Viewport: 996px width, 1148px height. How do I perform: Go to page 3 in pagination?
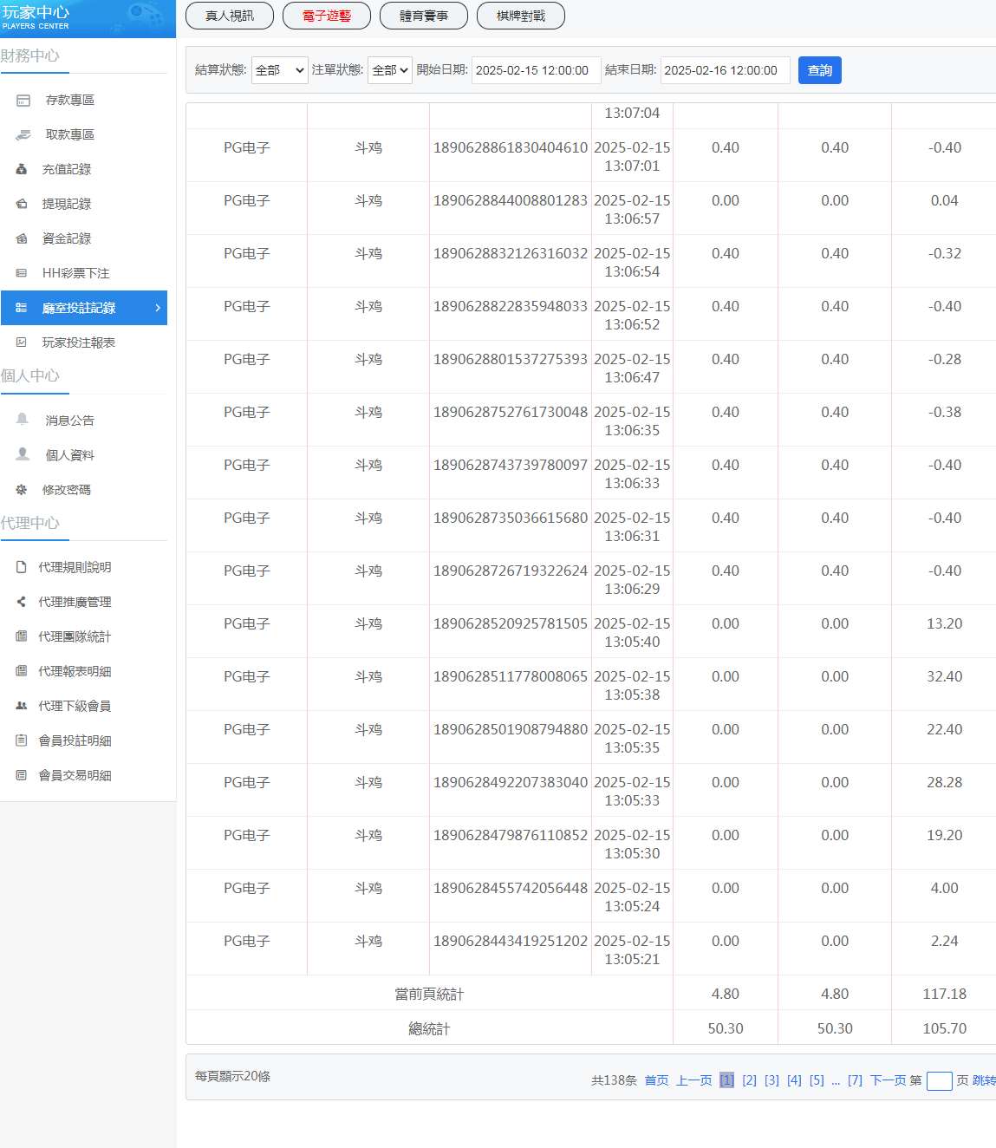(771, 1080)
